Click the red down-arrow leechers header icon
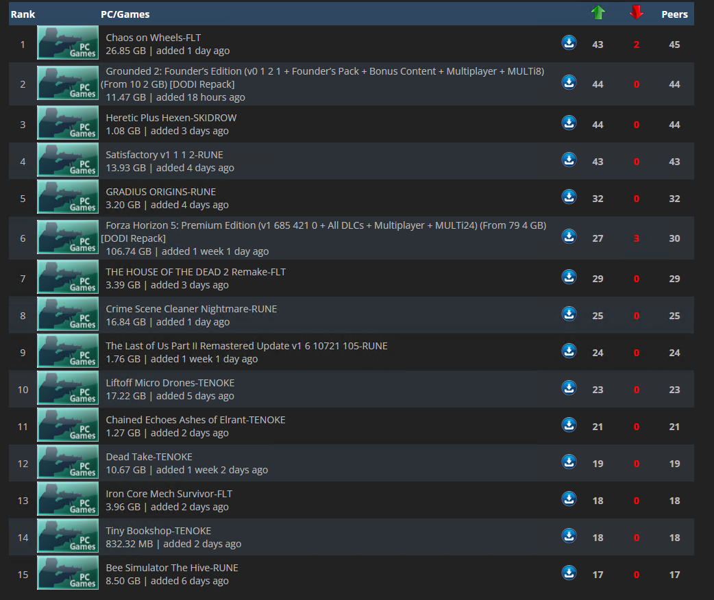The width and height of the screenshot is (714, 600). 636,13
